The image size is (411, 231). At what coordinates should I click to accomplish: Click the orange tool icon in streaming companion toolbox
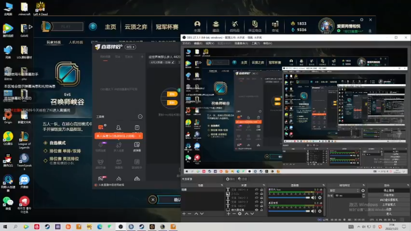point(101,127)
